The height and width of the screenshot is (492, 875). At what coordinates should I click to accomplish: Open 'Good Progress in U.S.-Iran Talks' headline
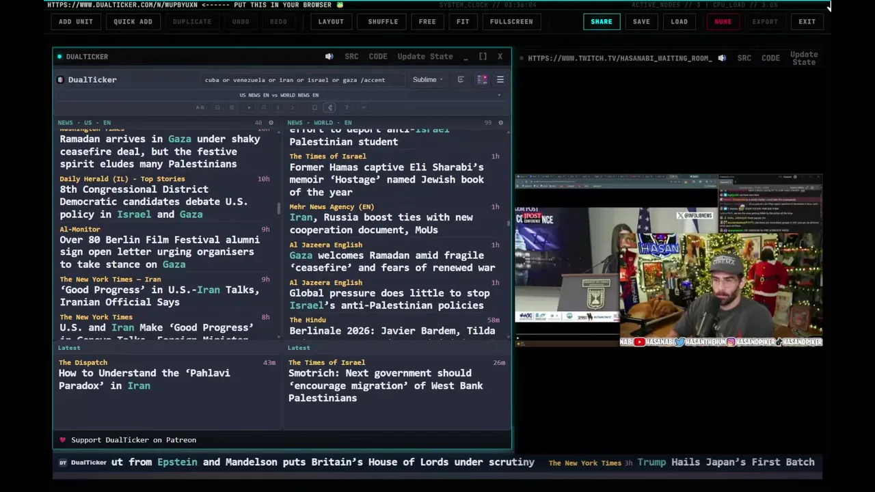pos(159,296)
